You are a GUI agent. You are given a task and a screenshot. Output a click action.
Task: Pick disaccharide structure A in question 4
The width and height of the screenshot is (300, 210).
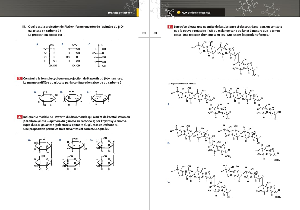(x=43, y=154)
